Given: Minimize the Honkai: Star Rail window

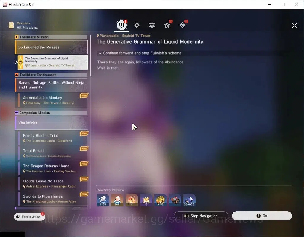Looking at the screenshot, I should pyautogui.click(x=270, y=4).
